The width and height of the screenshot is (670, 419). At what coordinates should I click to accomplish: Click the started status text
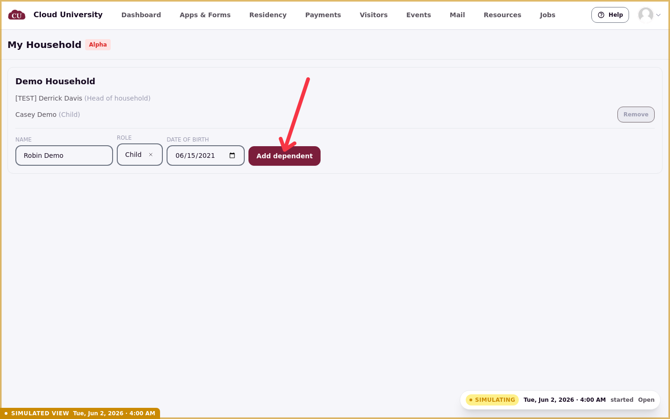pos(622,400)
